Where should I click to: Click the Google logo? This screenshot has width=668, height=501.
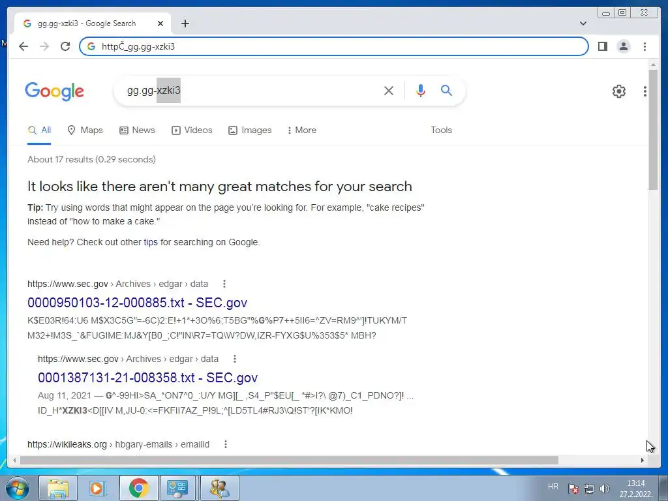[55, 91]
